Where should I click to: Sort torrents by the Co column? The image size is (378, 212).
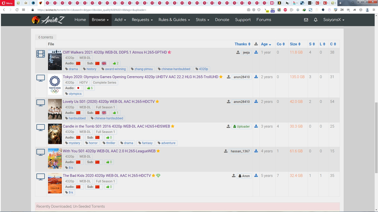point(281,44)
